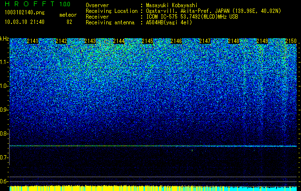This screenshot has width=301, height=191.
Task: Click the horizontal carrier line near 0.75 kHz
Action: point(153,146)
